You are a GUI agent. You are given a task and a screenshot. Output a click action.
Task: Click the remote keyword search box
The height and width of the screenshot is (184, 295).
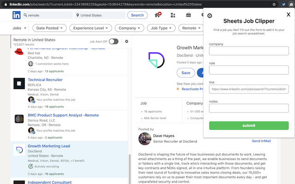(x=47, y=15)
